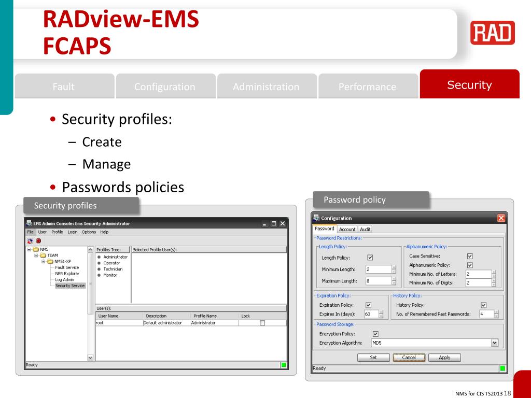Click the tree panel scroll-down arrow
531x398 pixels.
[x=90, y=358]
